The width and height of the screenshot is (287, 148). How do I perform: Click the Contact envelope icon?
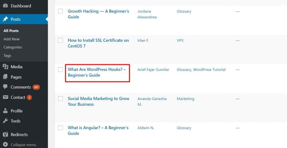tap(6, 97)
